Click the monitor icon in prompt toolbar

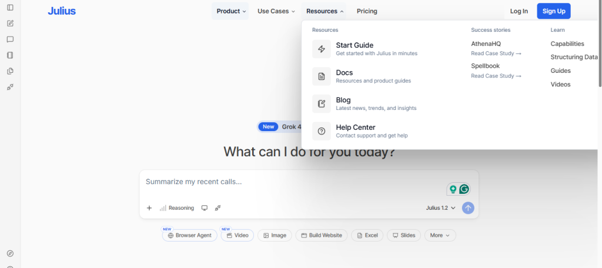pos(205,208)
